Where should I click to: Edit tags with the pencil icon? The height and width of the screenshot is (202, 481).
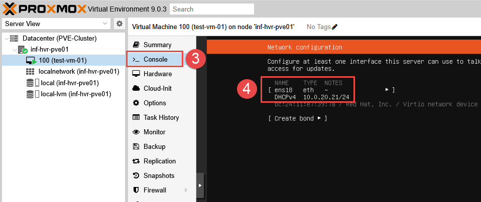click(x=335, y=27)
